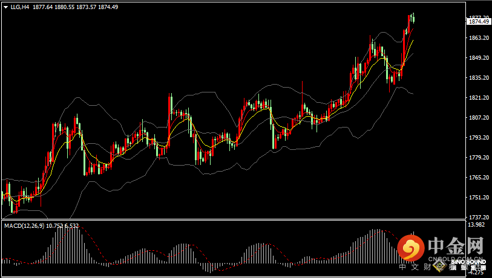The height and width of the screenshot is (278, 492).
Task: Click the 中金网 watermark text
Action: [456, 247]
